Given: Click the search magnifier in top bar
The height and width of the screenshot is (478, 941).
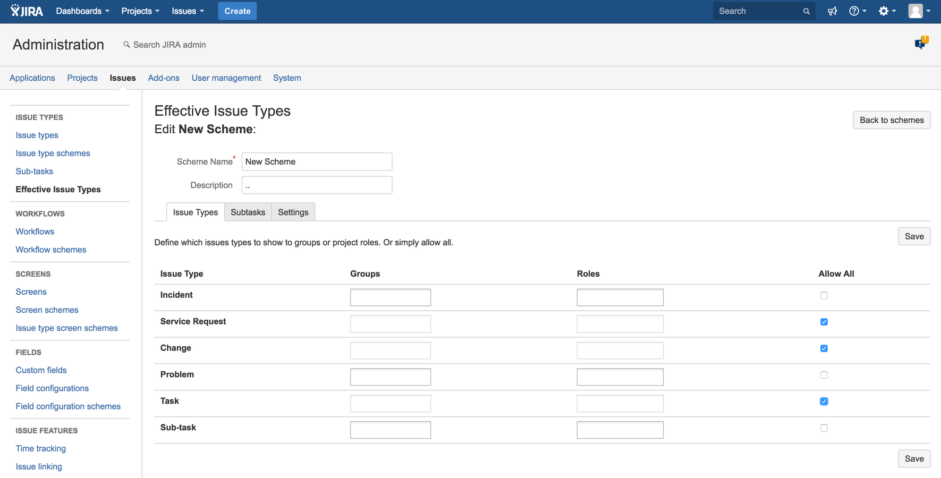Looking at the screenshot, I should point(806,11).
